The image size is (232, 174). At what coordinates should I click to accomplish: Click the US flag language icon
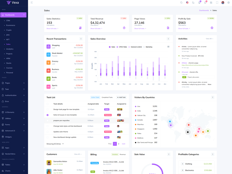(x=187, y=3)
